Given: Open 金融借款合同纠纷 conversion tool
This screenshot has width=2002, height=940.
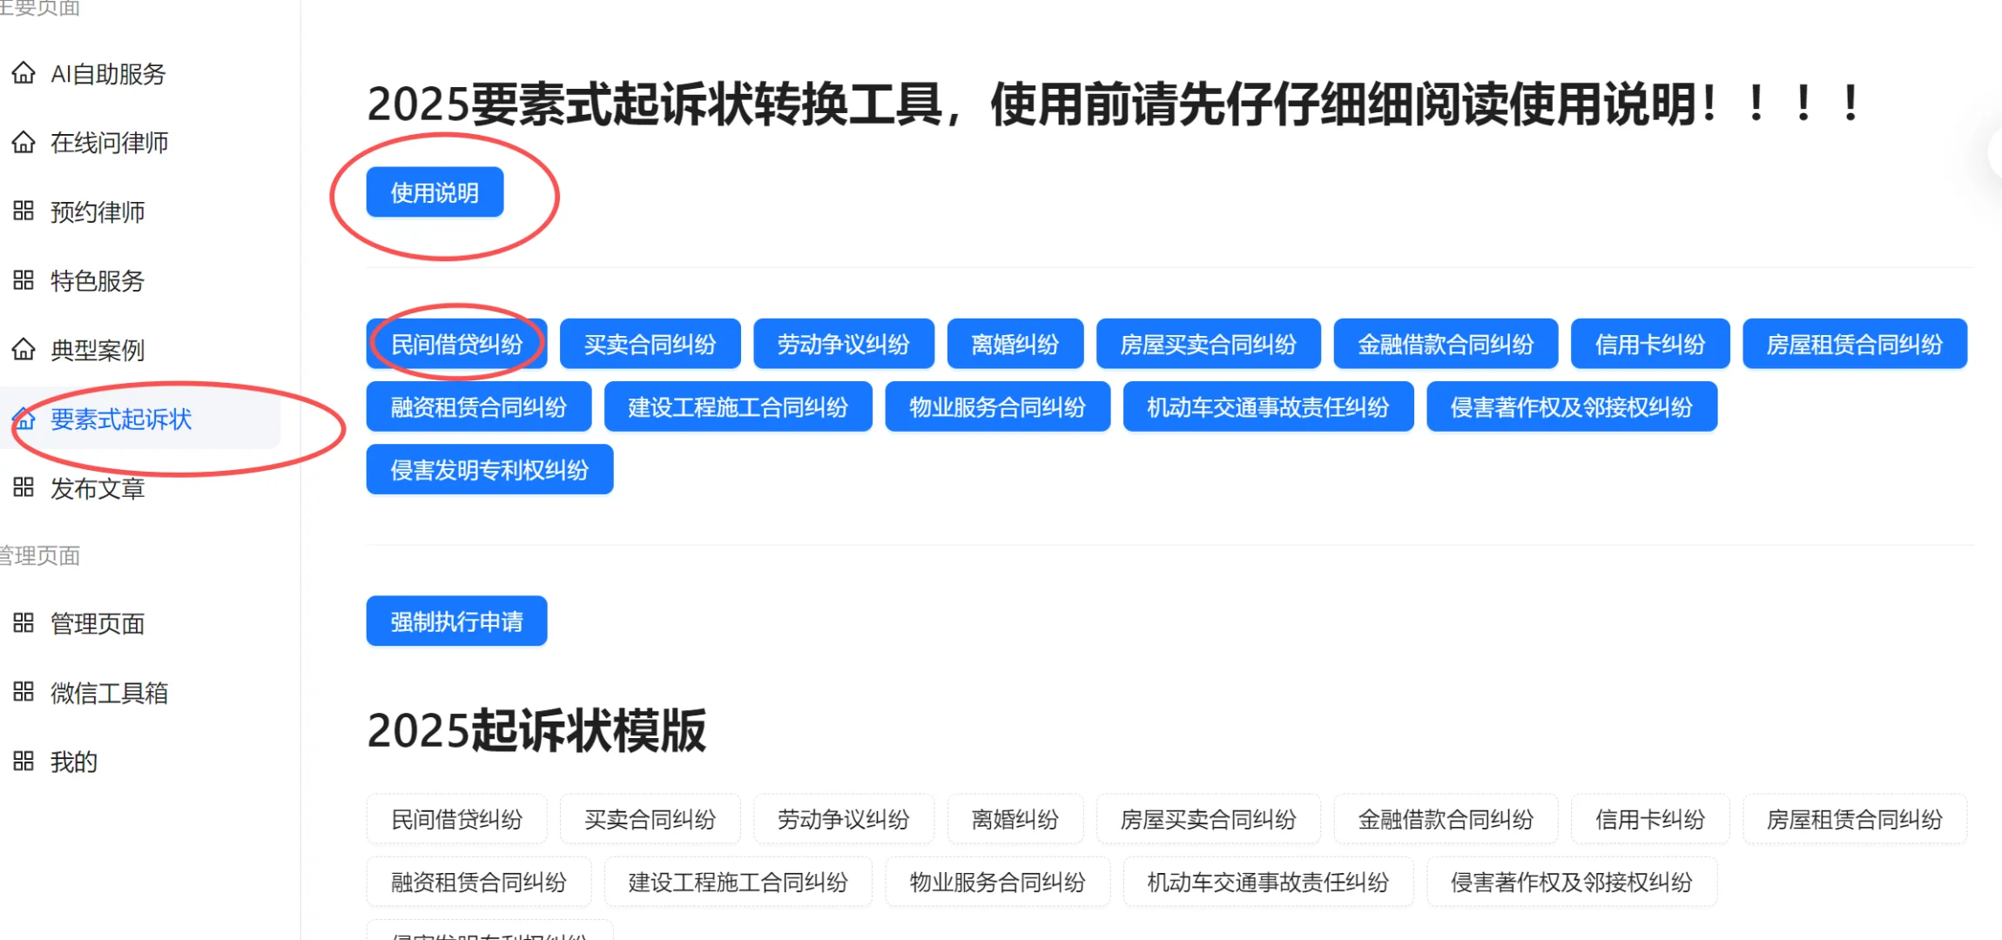Looking at the screenshot, I should tap(1446, 343).
